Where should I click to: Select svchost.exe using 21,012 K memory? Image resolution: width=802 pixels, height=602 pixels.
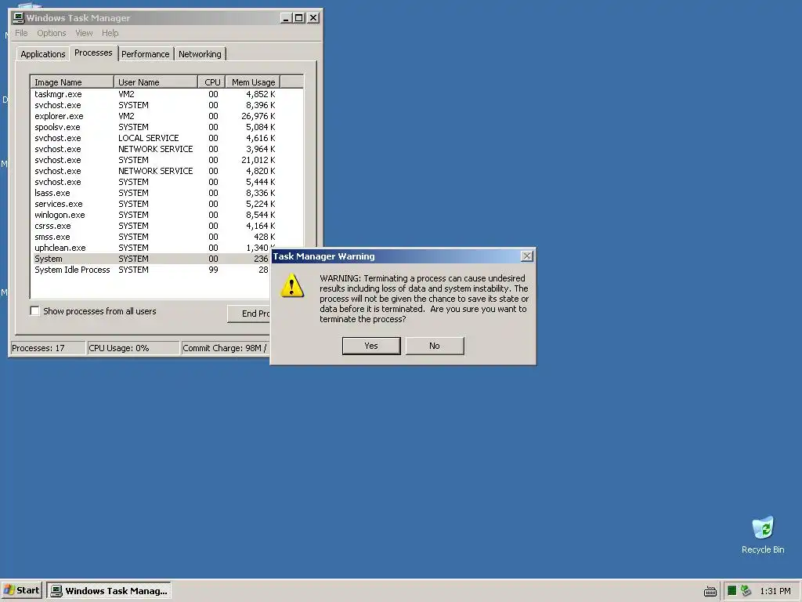click(x=155, y=160)
